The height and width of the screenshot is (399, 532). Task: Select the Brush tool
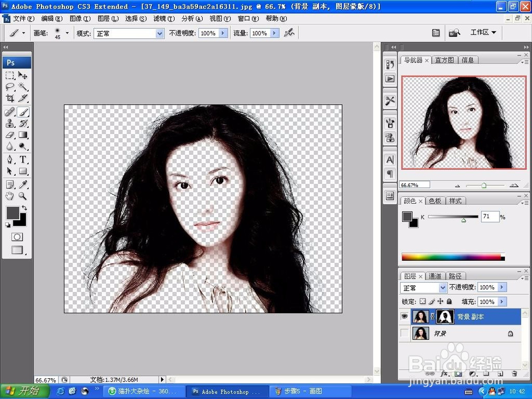tap(23, 112)
